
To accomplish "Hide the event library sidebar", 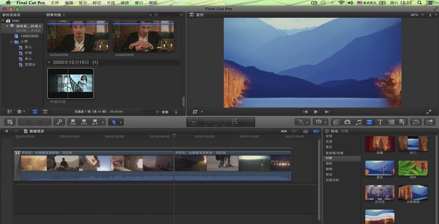I will click(10, 111).
